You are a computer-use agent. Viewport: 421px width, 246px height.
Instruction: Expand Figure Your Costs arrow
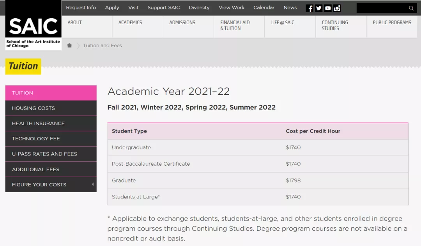[93, 184]
